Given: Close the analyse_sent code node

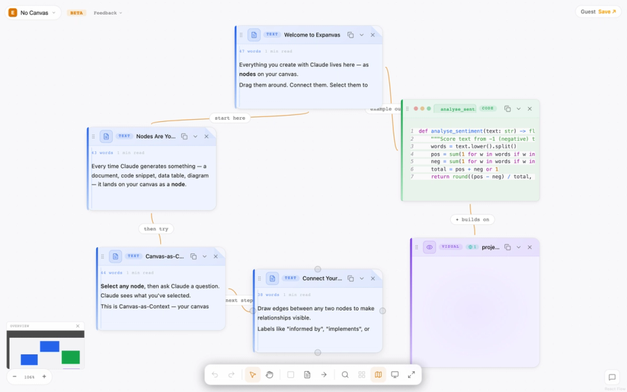Looking at the screenshot, I should pyautogui.click(x=530, y=109).
